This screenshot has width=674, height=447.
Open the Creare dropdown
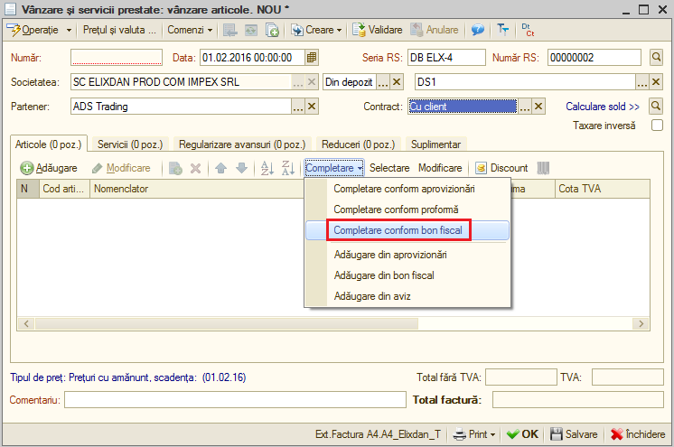click(x=316, y=30)
